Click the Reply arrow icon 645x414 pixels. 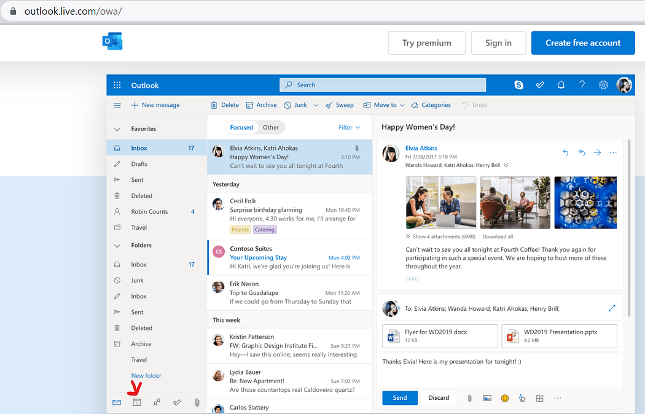[566, 152]
